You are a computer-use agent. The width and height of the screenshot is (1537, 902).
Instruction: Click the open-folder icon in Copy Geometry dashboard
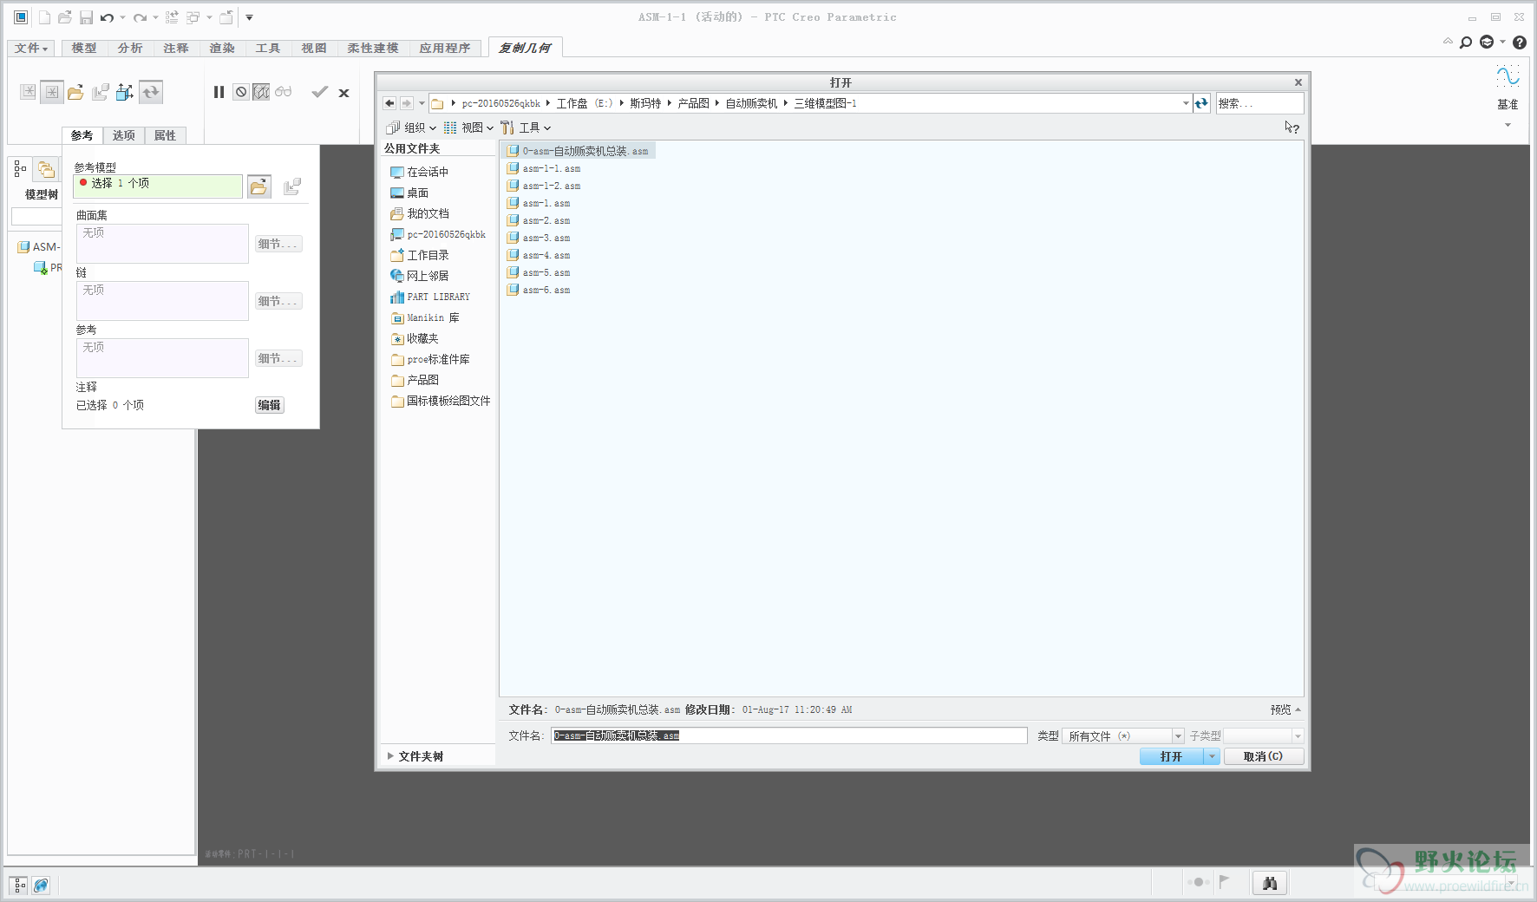tap(75, 92)
